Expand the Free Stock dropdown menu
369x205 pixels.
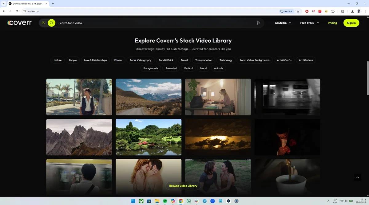coord(309,23)
